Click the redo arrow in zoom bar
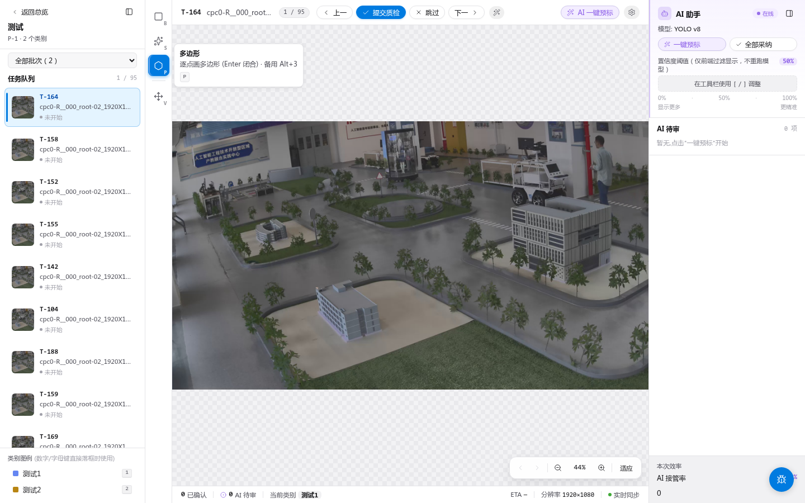 (537, 468)
